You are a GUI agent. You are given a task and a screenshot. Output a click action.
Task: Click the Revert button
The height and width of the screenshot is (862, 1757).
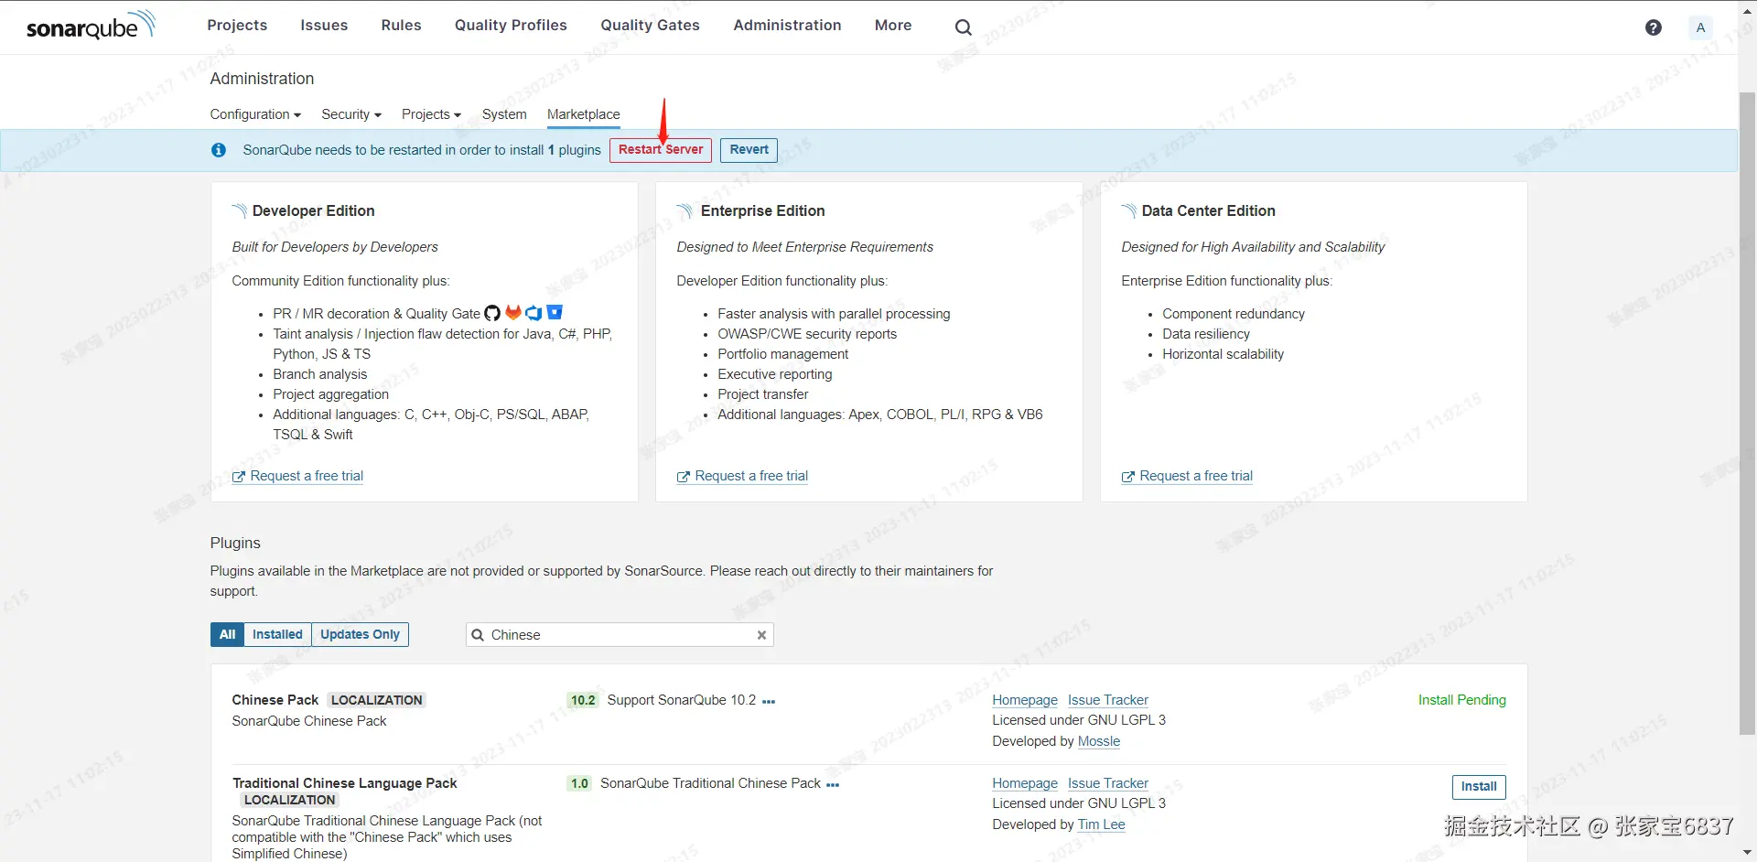coord(749,150)
